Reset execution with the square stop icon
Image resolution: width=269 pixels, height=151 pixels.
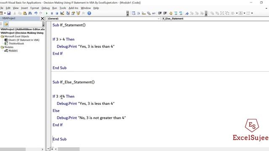(57, 13)
